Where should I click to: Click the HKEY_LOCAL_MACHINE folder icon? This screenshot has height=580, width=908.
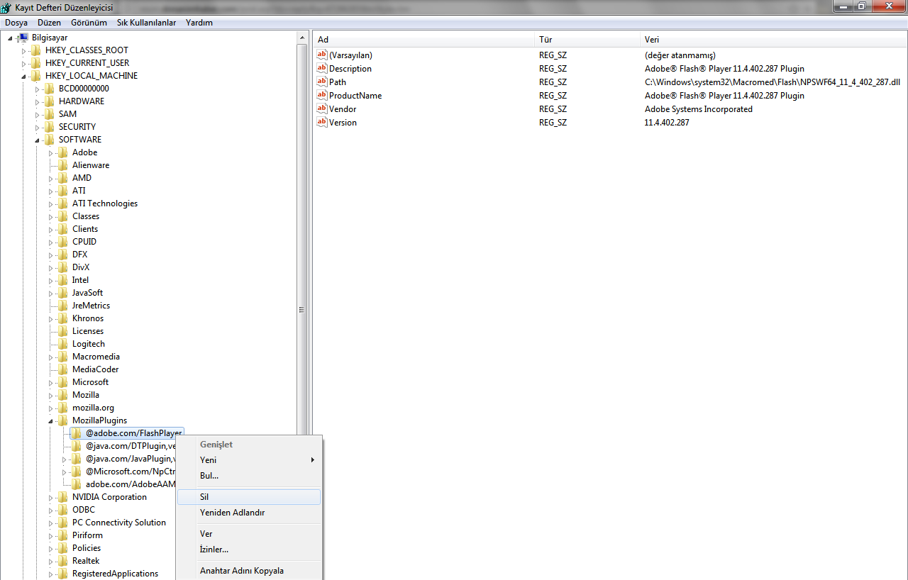tap(36, 76)
